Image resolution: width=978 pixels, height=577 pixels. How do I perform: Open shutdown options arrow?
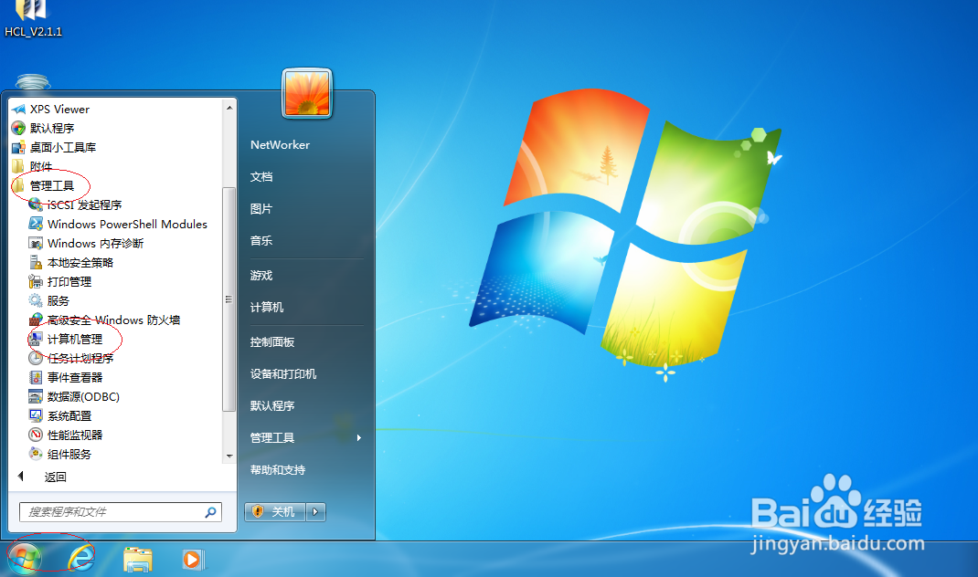[x=315, y=511]
